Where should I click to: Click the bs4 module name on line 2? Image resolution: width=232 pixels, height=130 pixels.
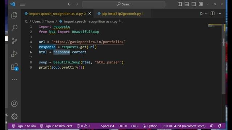coord(52,32)
